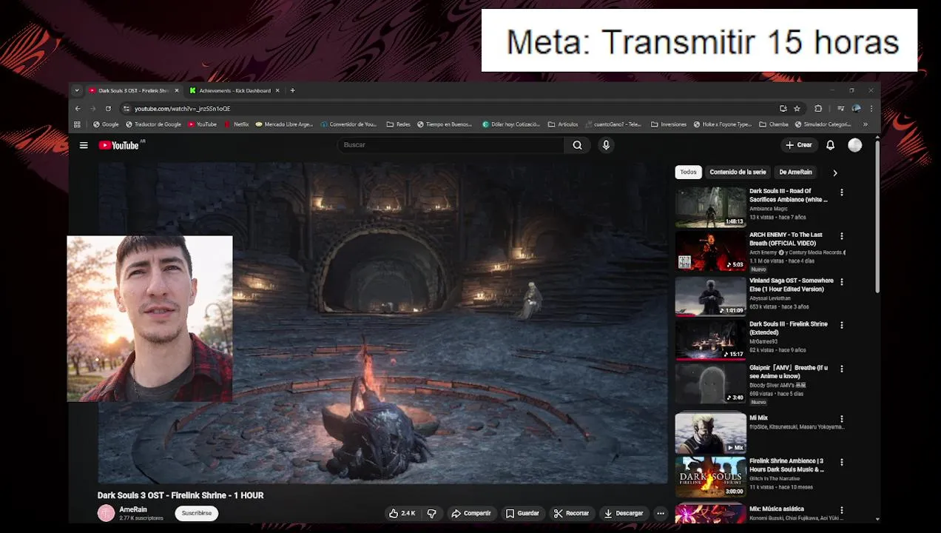This screenshot has width=941, height=533.
Task: Open the Artículos bookmark folder
Action: 563,124
